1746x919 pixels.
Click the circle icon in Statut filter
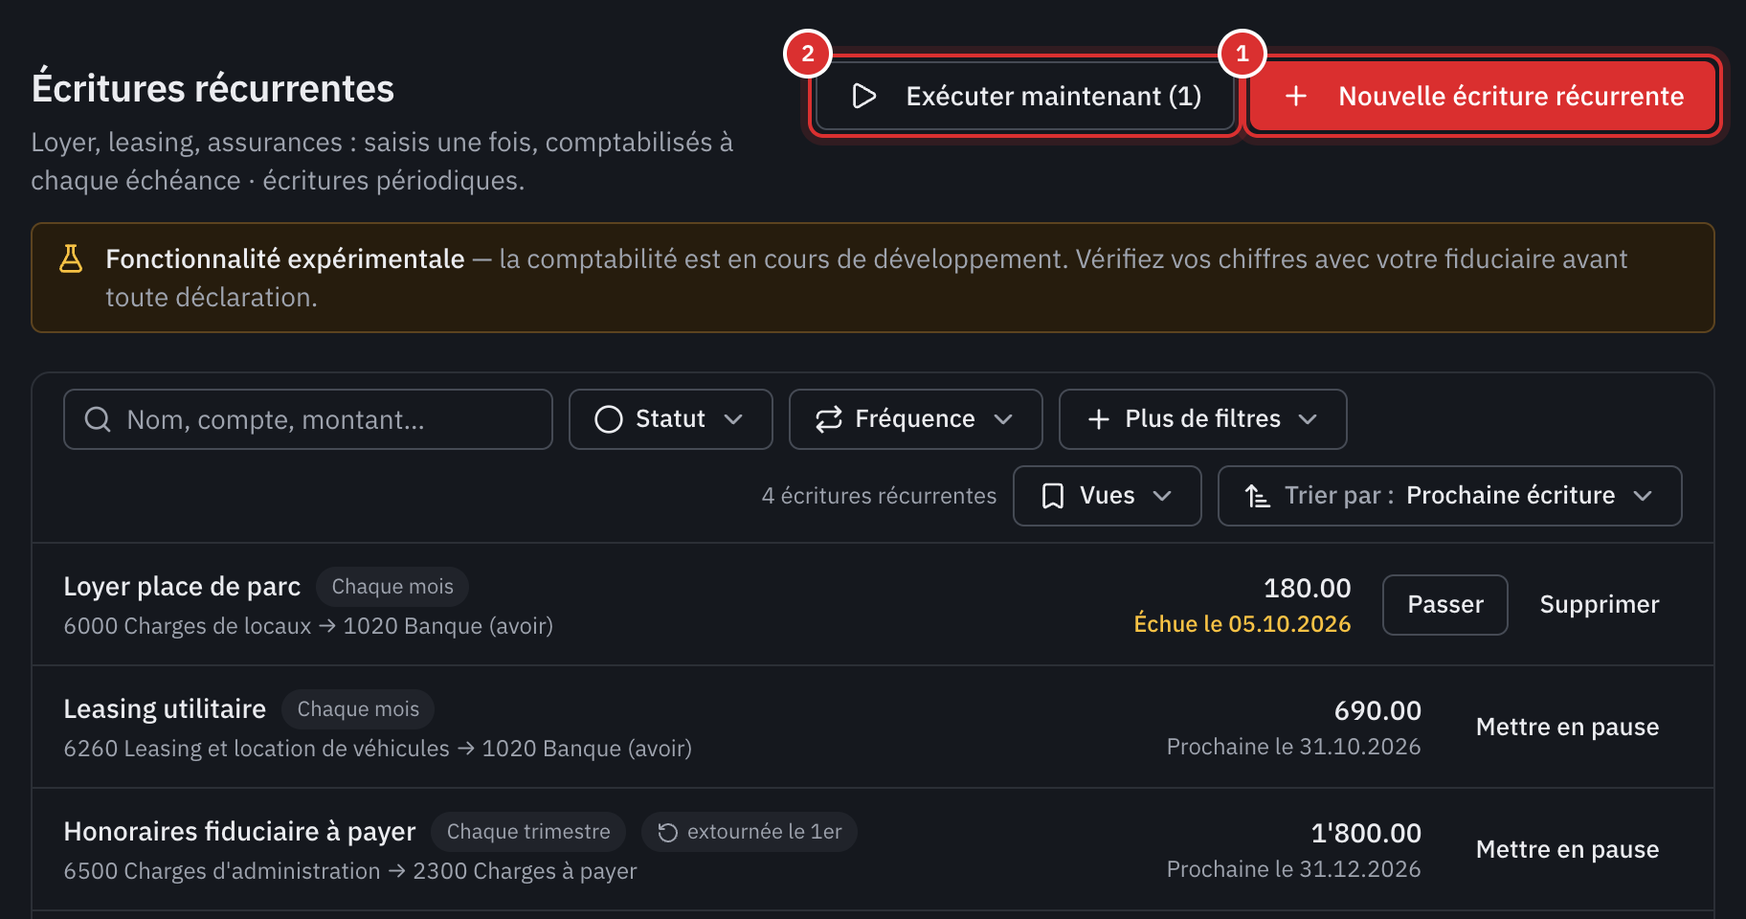pos(609,419)
